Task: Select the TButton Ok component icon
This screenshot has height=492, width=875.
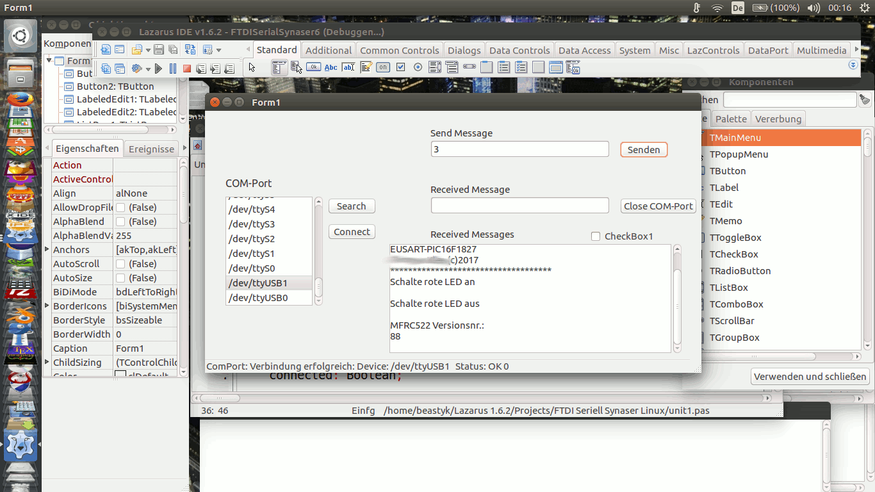Action: 313,67
